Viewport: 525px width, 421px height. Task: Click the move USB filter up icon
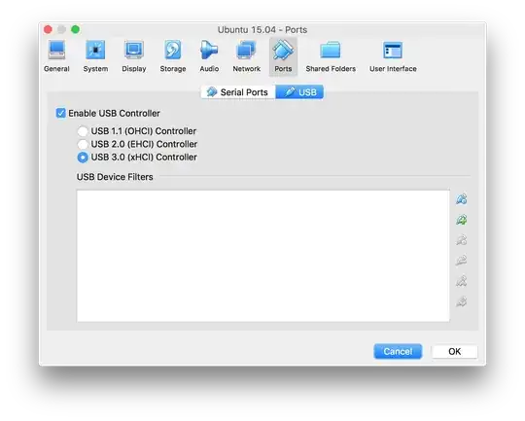click(462, 281)
